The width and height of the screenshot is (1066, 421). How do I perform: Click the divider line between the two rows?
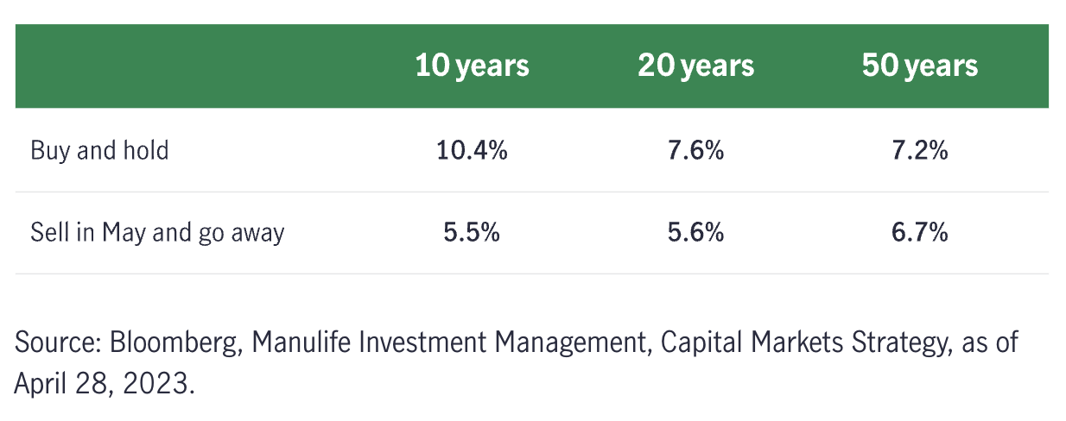click(x=532, y=192)
